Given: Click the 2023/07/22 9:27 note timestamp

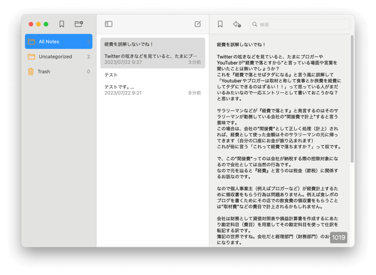Looking at the screenshot, I should click(123, 62).
